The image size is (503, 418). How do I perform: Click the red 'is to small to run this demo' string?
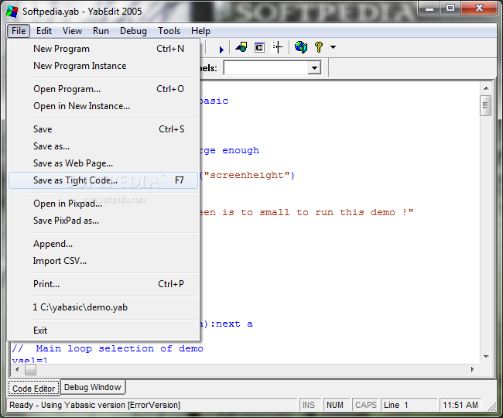click(x=308, y=212)
